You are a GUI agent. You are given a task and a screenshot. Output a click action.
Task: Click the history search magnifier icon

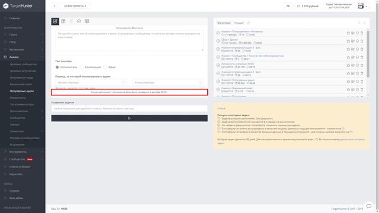click(x=359, y=22)
